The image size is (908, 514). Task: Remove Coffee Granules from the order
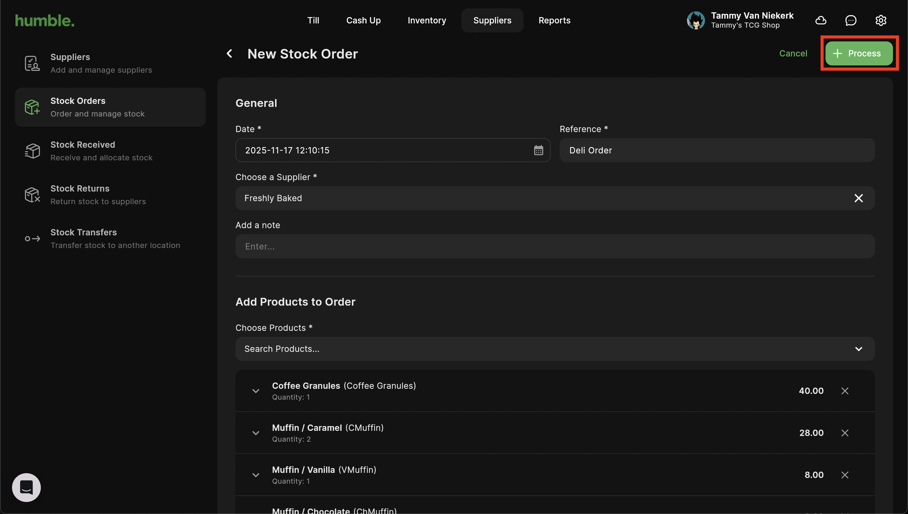coord(844,391)
